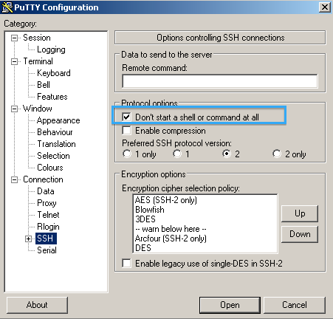The height and width of the screenshot is (319, 333).
Task: Collapse the Window tree node
Action: [x=15, y=109]
